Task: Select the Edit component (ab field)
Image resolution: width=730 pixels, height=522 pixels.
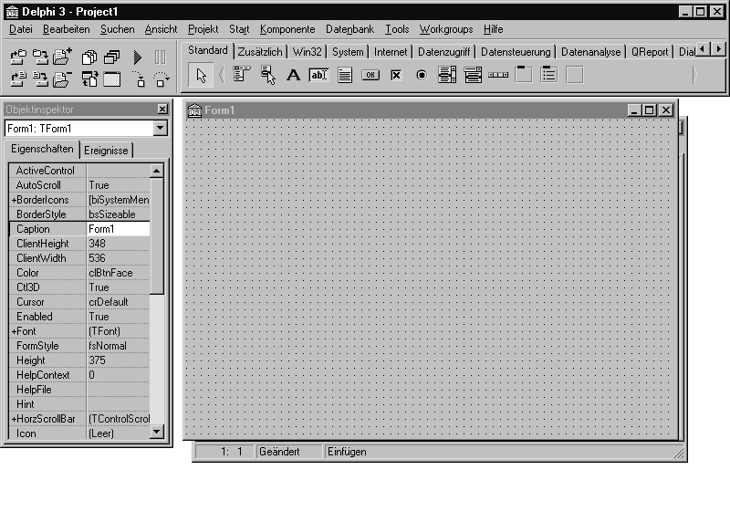Action: pos(318,75)
